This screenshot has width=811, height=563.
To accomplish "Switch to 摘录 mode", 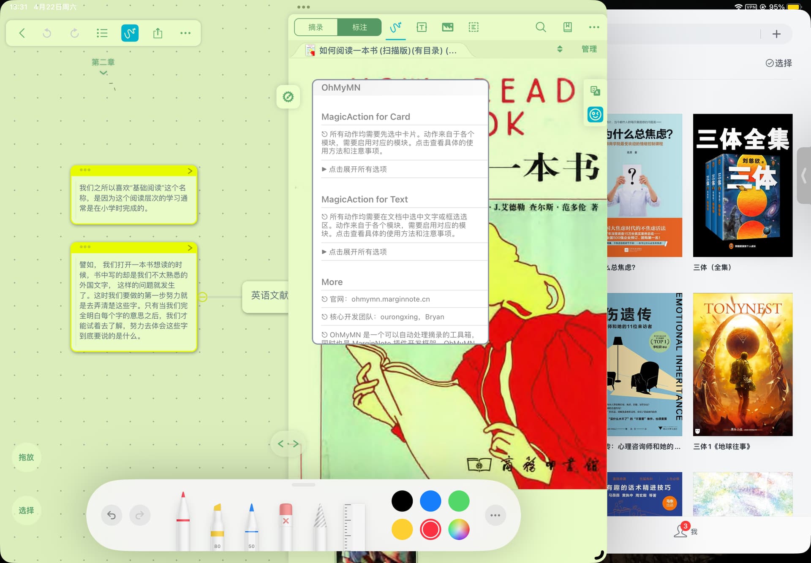I will (x=316, y=27).
